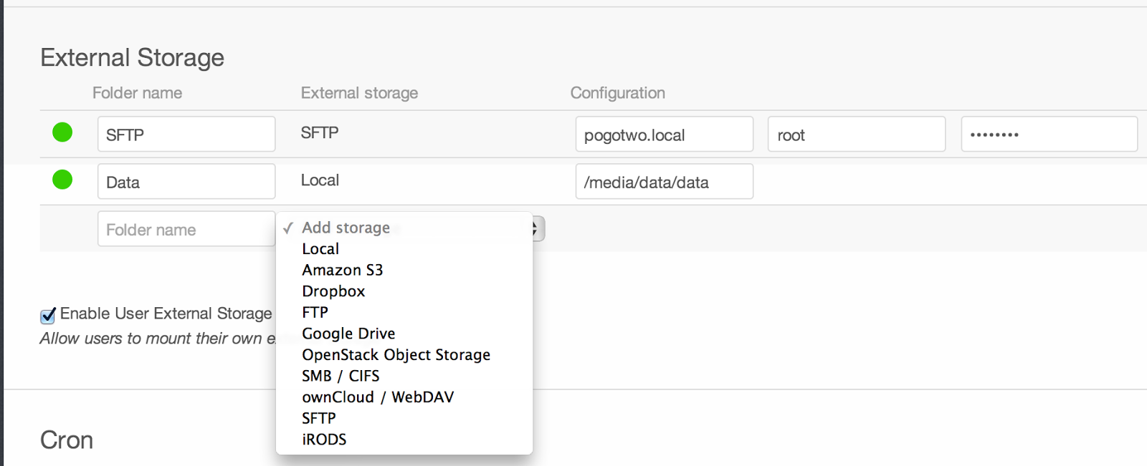Click the /media/data/data path field
The width and height of the screenshot is (1147, 466).
[x=665, y=181]
